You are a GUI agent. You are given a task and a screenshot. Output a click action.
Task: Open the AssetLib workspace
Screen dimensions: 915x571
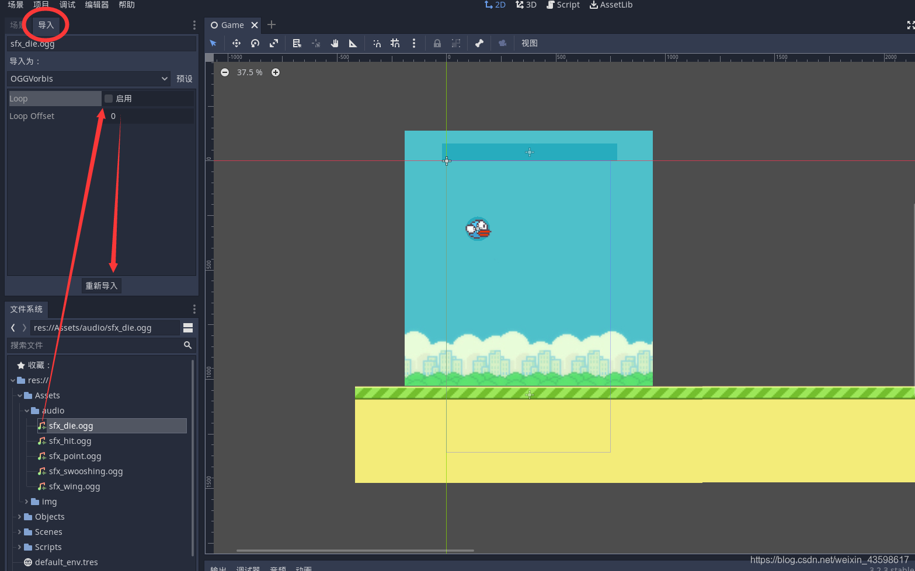[x=611, y=5]
